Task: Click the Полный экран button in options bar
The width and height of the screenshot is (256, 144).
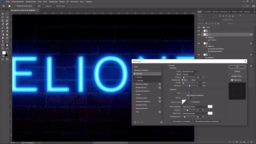Action: coord(60,6)
